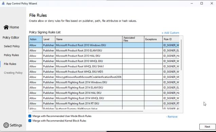Select Microsoft Product Root 2010 ELAM EKU row
Screen dimensions: 216x132
(x=104, y=50)
